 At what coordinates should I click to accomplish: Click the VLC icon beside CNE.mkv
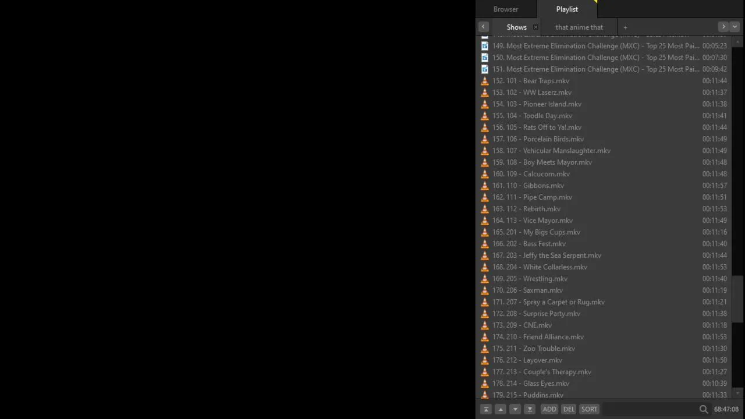pos(485,325)
